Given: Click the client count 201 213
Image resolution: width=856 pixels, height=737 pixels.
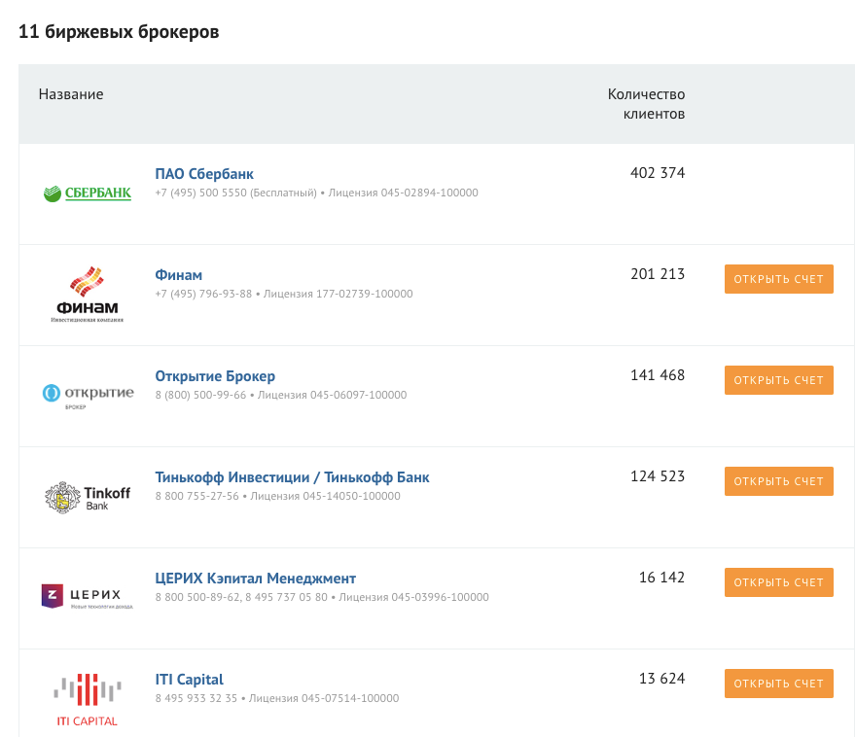Looking at the screenshot, I should [x=658, y=274].
